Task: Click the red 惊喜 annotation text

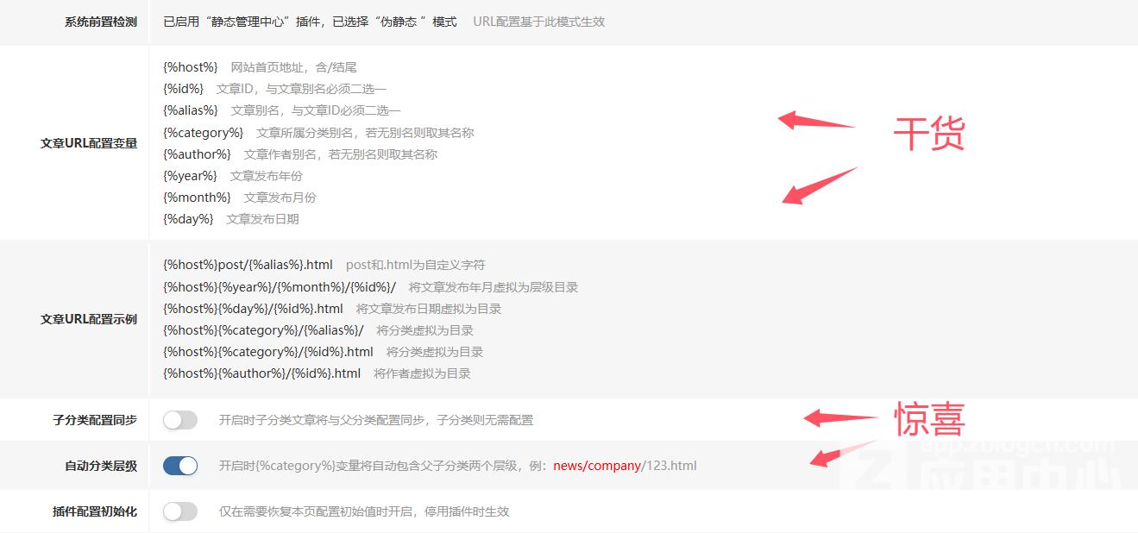Action: coord(929,419)
